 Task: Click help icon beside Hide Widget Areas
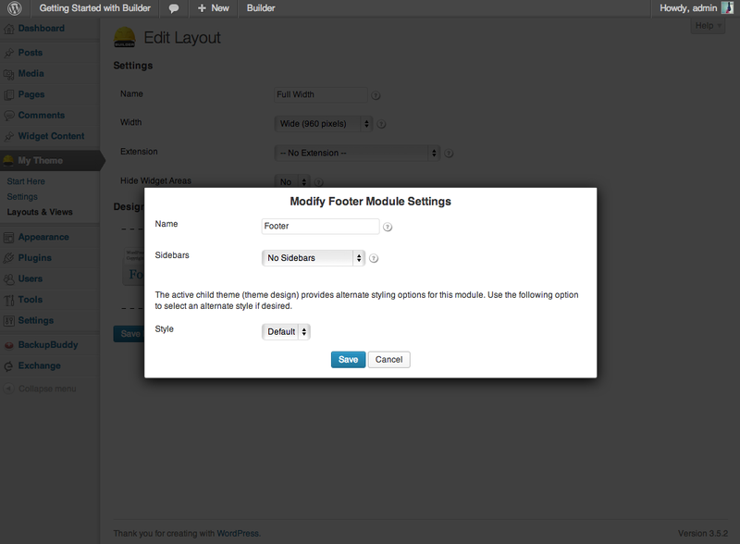[x=319, y=182]
